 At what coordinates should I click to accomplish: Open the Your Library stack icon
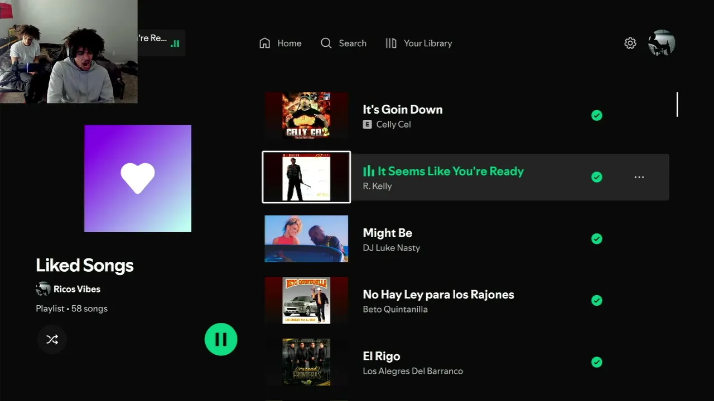(x=391, y=43)
